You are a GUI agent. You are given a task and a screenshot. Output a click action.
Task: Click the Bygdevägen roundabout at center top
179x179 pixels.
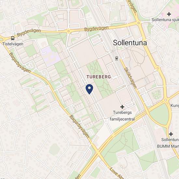[x=68, y=31]
